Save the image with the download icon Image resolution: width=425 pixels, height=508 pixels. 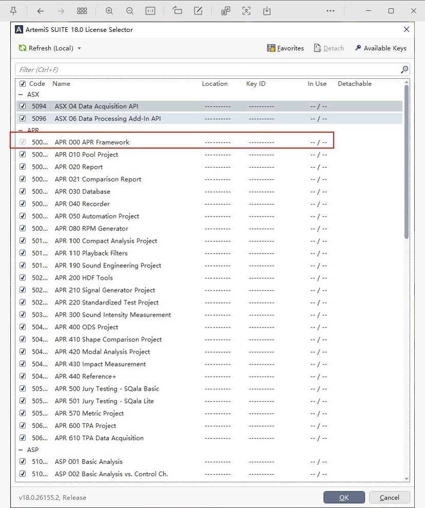tap(267, 11)
